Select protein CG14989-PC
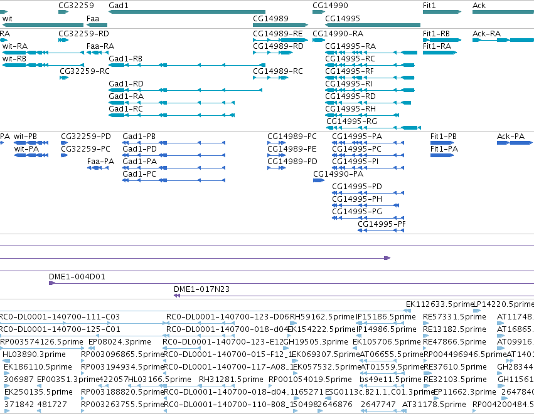Image resolution: width=534 pixels, height=414 pixels. click(x=292, y=137)
